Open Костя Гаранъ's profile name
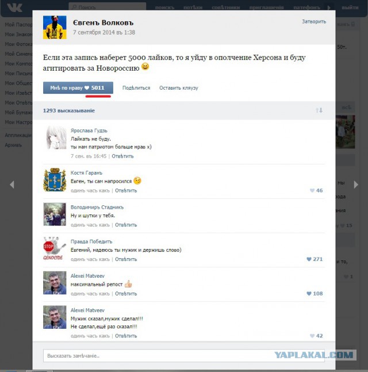The image size is (368, 372). point(86,173)
